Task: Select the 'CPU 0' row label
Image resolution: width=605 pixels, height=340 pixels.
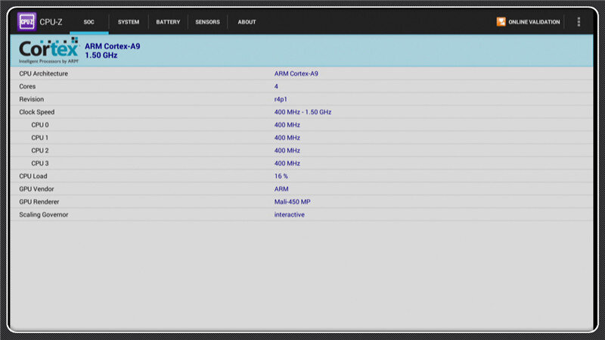Action: coord(40,125)
